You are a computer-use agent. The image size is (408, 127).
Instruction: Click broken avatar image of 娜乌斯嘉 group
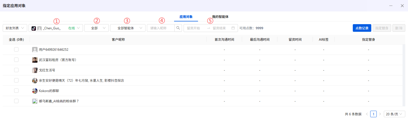click(35, 101)
